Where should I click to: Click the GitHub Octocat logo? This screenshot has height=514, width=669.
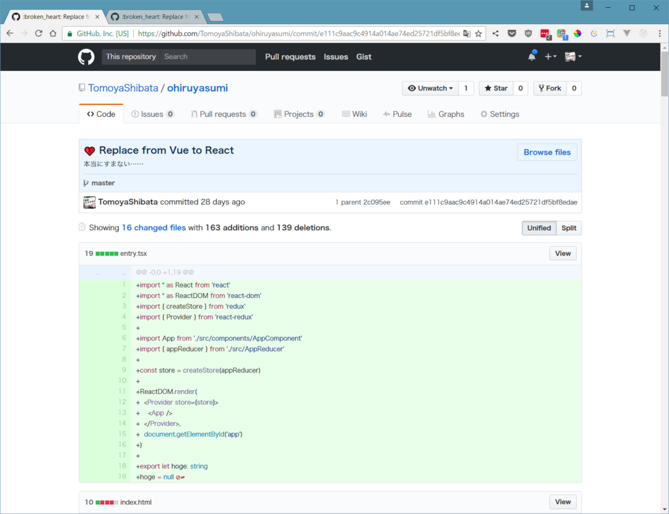click(86, 57)
